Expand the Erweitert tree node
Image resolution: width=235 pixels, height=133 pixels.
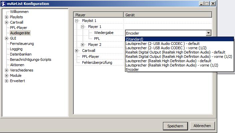tap(6, 81)
